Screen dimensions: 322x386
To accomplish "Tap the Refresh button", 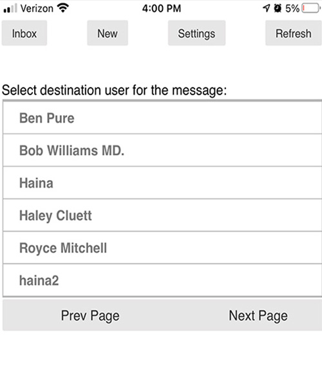I will click(294, 33).
